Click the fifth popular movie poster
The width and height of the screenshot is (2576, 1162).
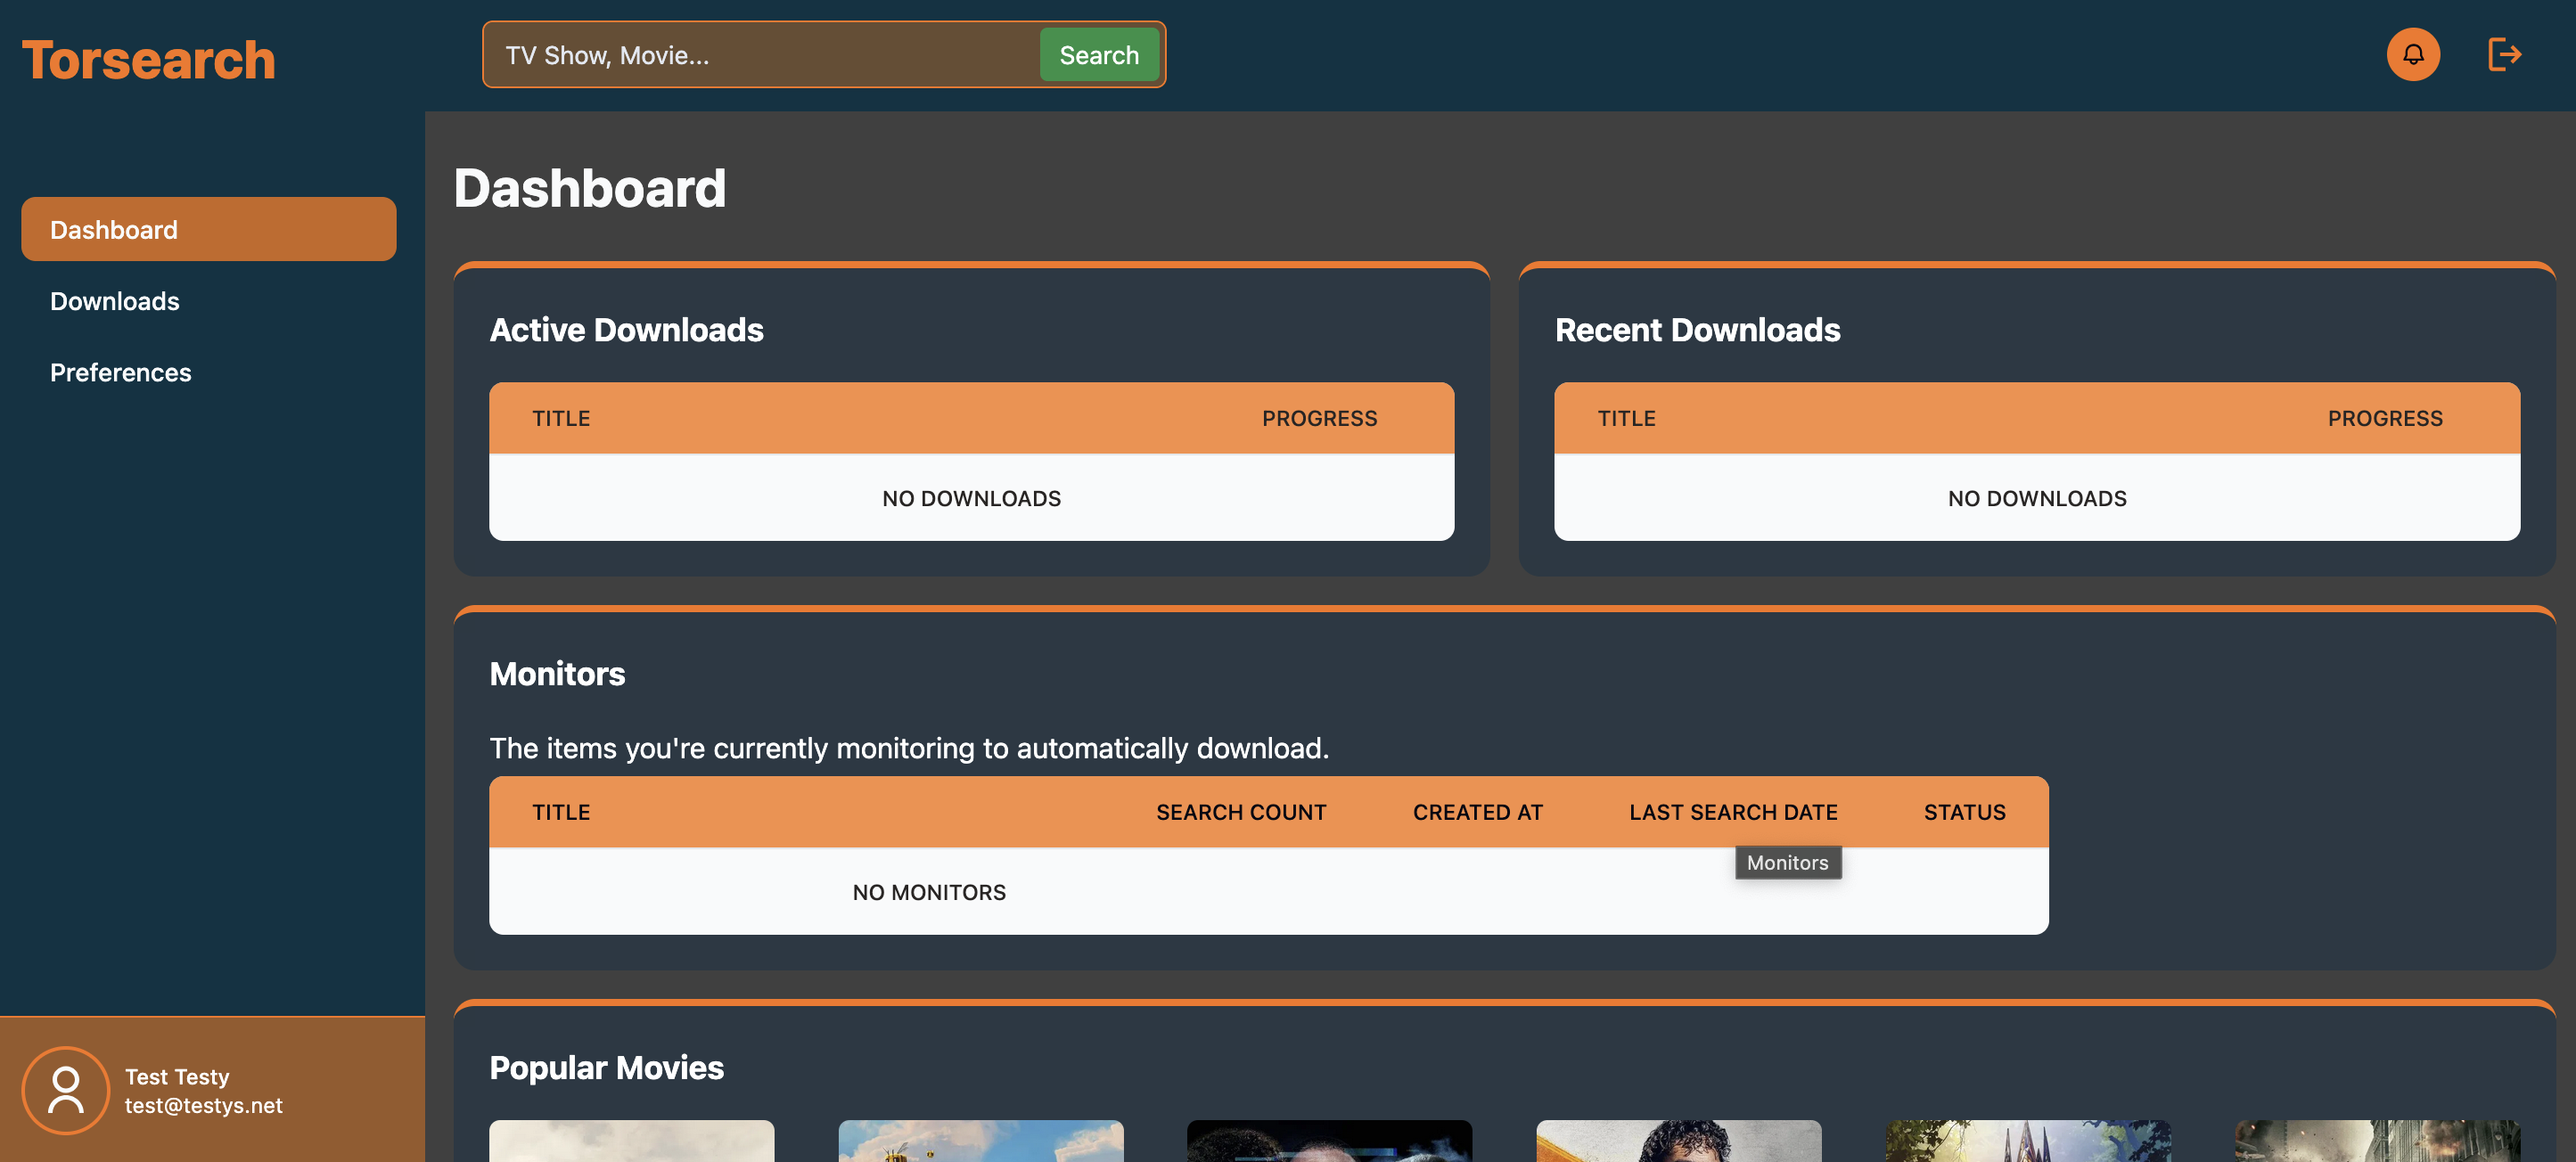click(x=2027, y=1141)
